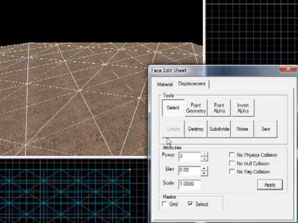Click into the Power input field

(189, 156)
